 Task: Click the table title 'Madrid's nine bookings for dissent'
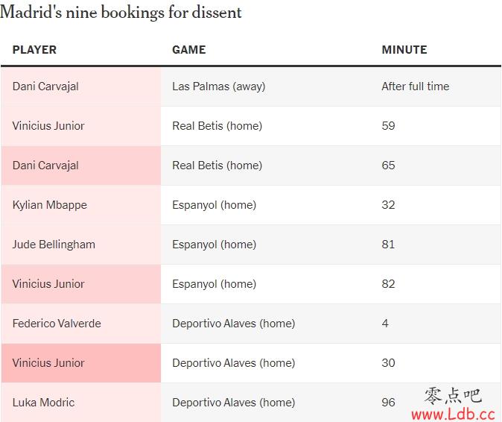121,13
